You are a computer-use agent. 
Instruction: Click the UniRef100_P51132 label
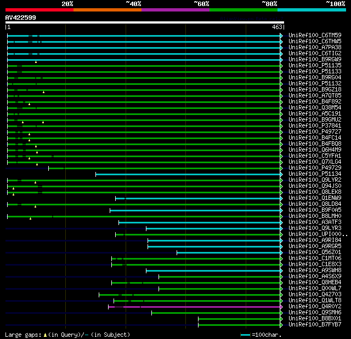(315, 84)
